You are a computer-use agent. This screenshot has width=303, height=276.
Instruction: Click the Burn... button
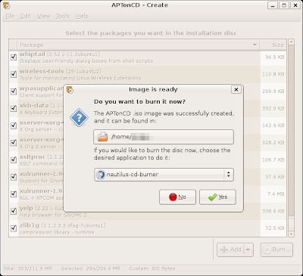click(276, 250)
